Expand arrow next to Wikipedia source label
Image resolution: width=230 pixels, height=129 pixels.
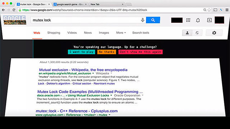(x=111, y=73)
